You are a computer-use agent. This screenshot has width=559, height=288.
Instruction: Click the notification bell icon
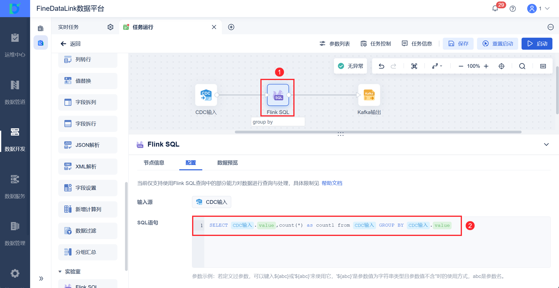495,9
